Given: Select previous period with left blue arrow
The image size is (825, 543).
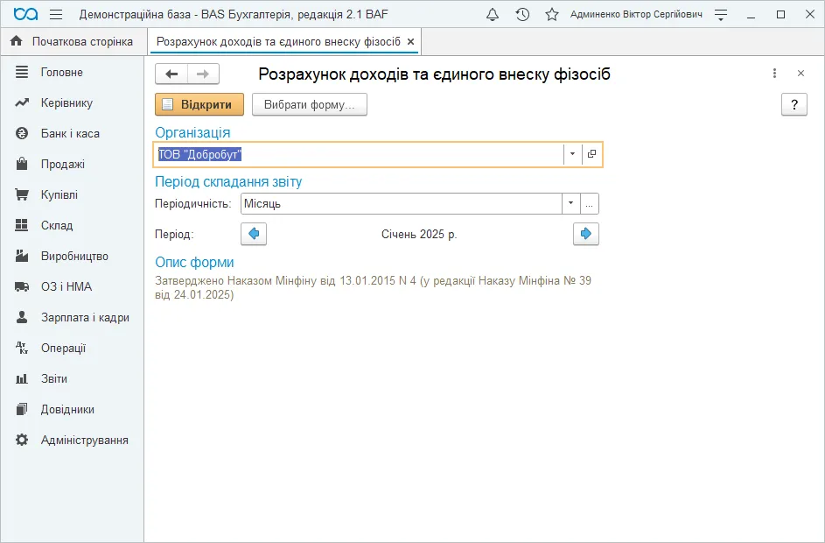Looking at the screenshot, I should (254, 234).
